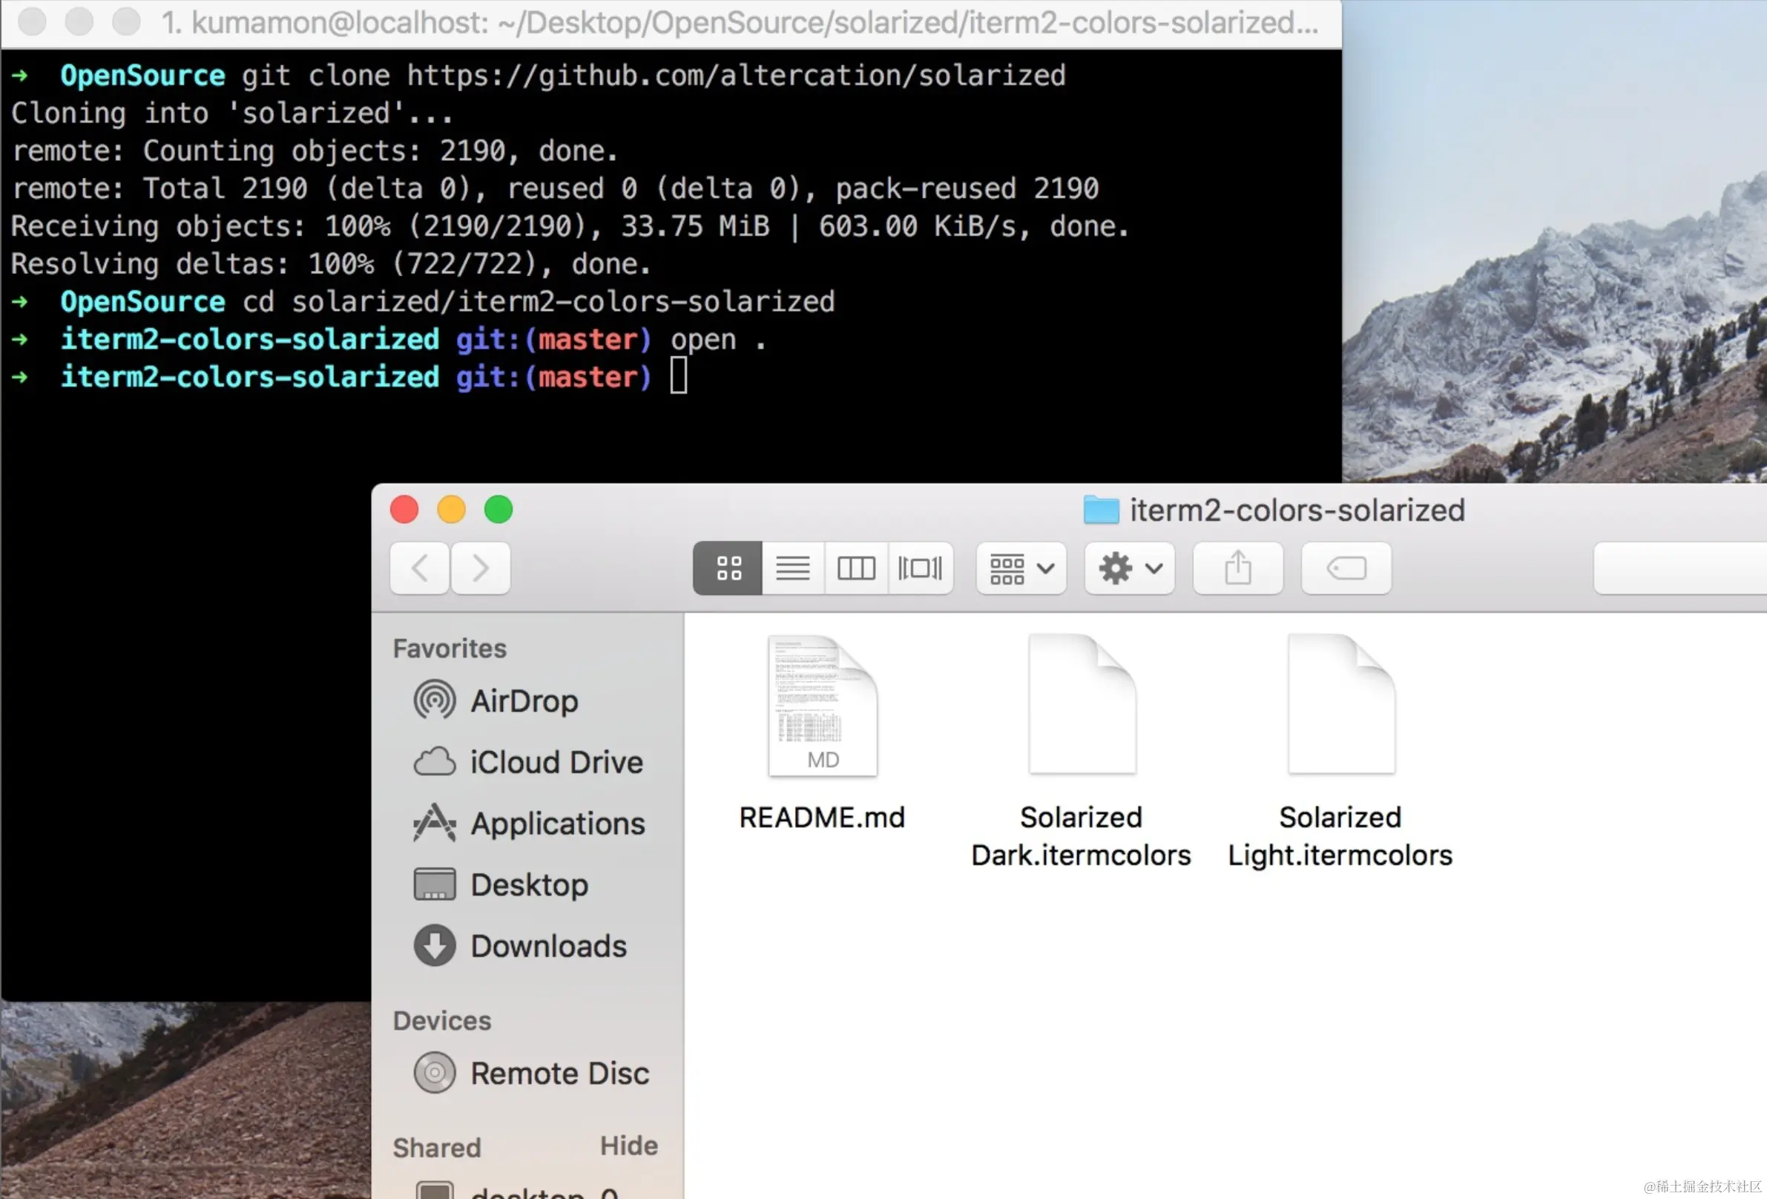Click 'Resolving deltas' line in terminal
The image size is (1767, 1199).
point(332,264)
